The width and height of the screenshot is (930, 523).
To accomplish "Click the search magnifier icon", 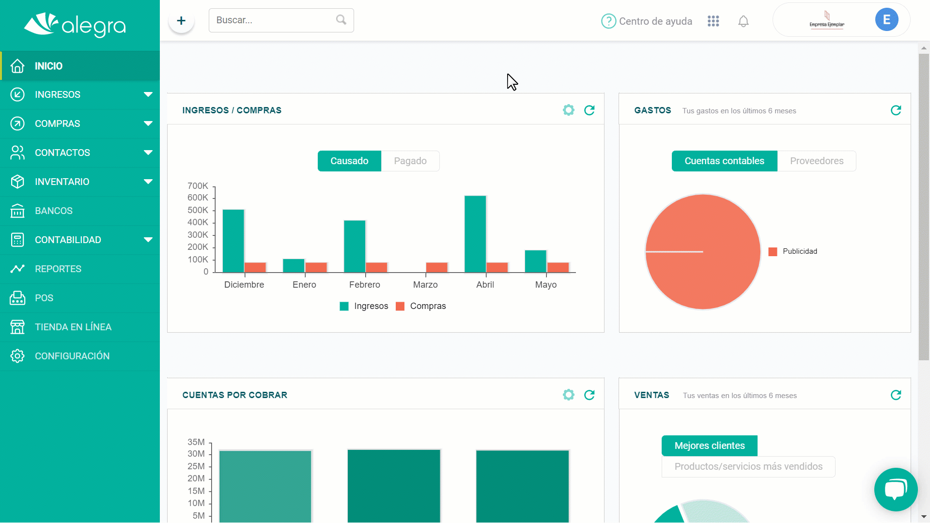I will pos(341,20).
